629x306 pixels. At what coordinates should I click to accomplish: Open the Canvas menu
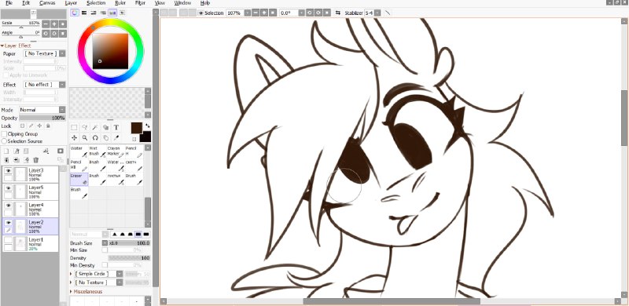(47, 3)
